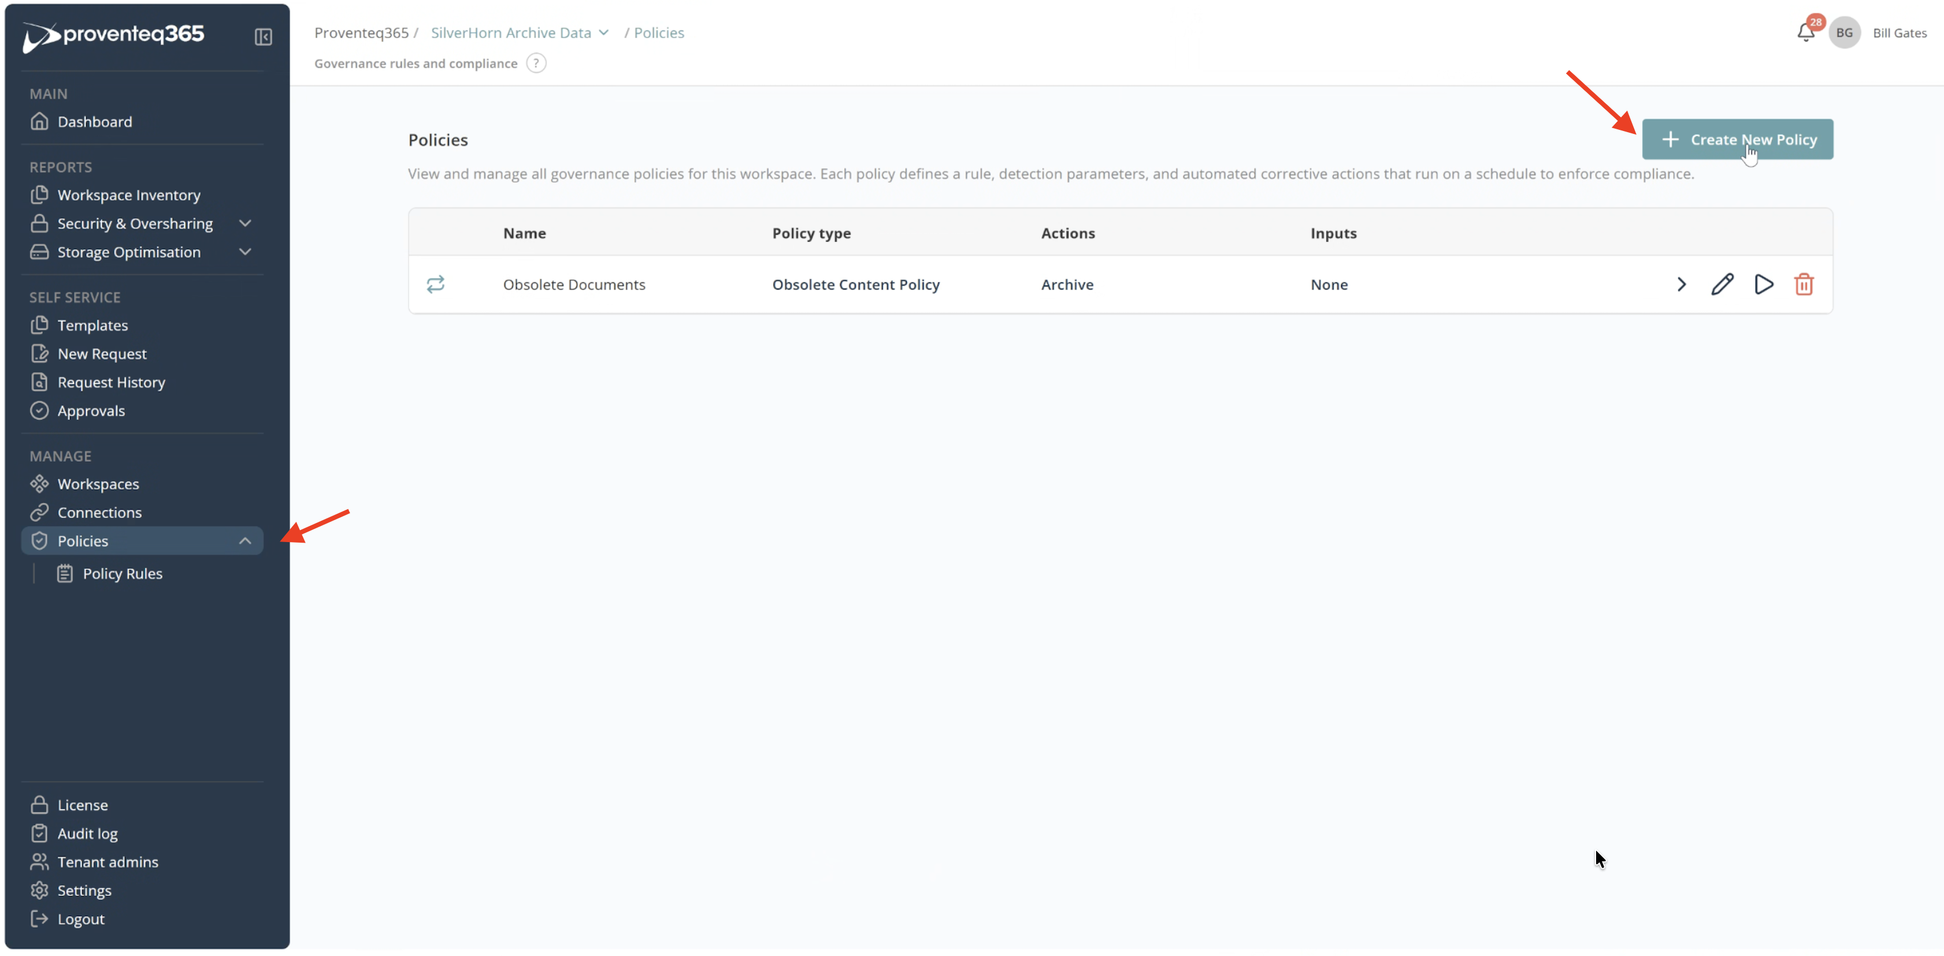Click Tenant admins people icon
The width and height of the screenshot is (1944, 956).
(x=39, y=862)
